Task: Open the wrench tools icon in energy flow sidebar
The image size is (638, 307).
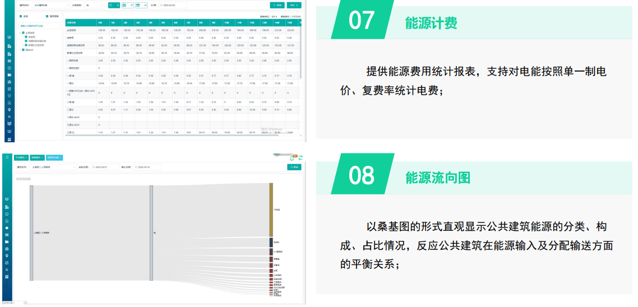Action: tap(7, 269)
